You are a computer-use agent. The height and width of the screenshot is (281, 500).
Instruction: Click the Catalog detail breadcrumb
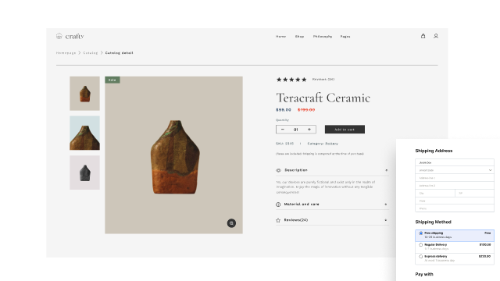(120, 53)
